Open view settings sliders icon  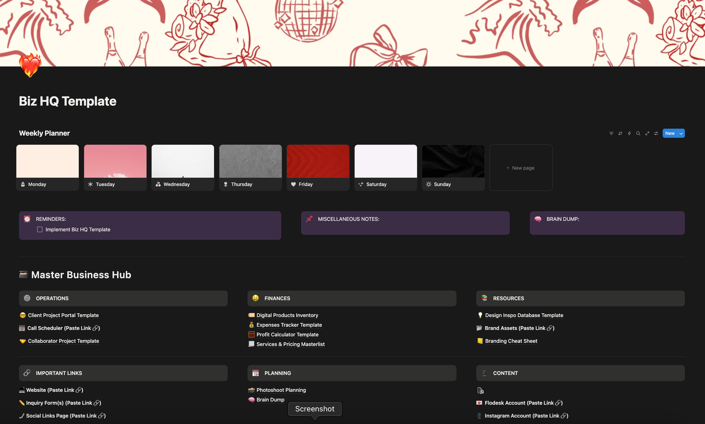tap(656, 133)
